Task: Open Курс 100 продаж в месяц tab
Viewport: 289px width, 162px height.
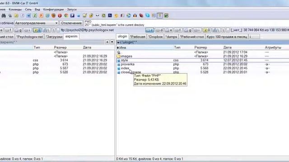Action: [227, 37]
